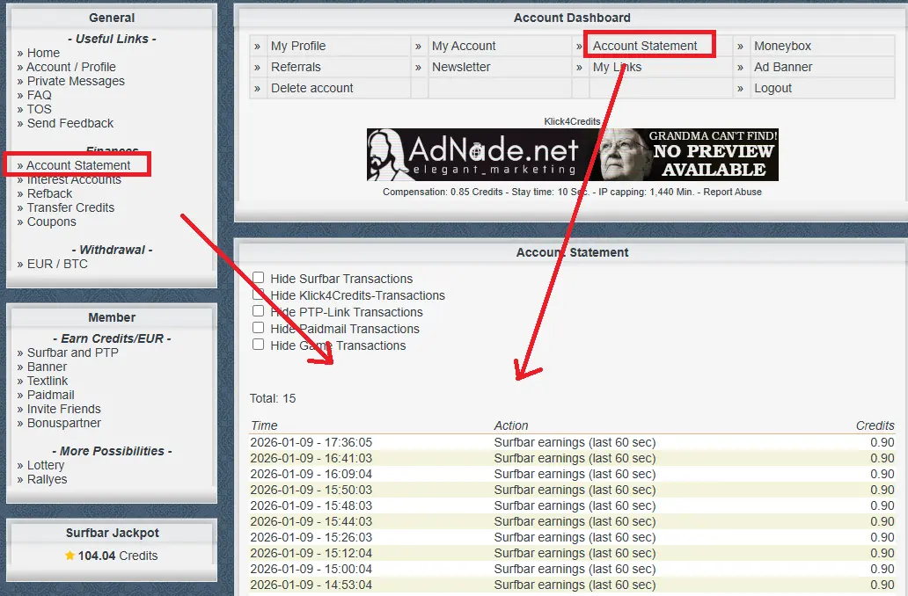Open Referrals in Account Dashboard
The width and height of the screenshot is (908, 596).
pos(296,67)
